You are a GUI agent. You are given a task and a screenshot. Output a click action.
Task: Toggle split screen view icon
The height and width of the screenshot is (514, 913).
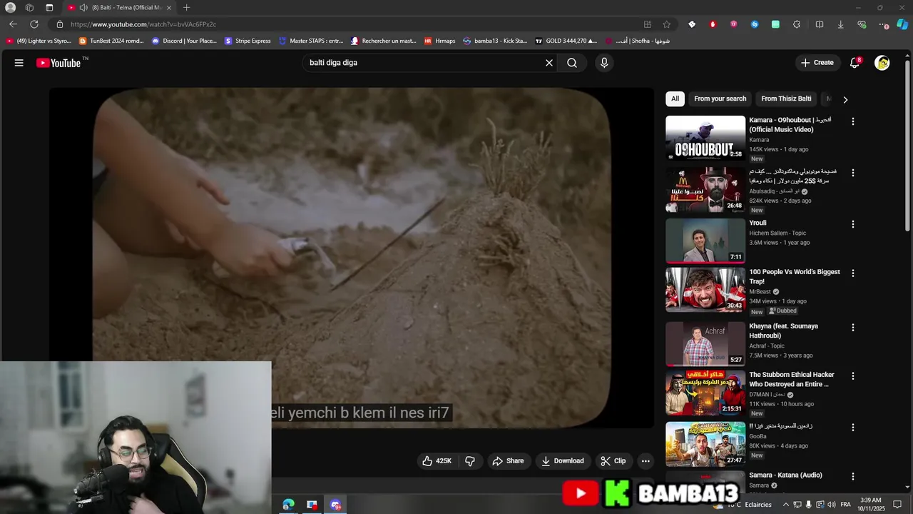coord(820,24)
